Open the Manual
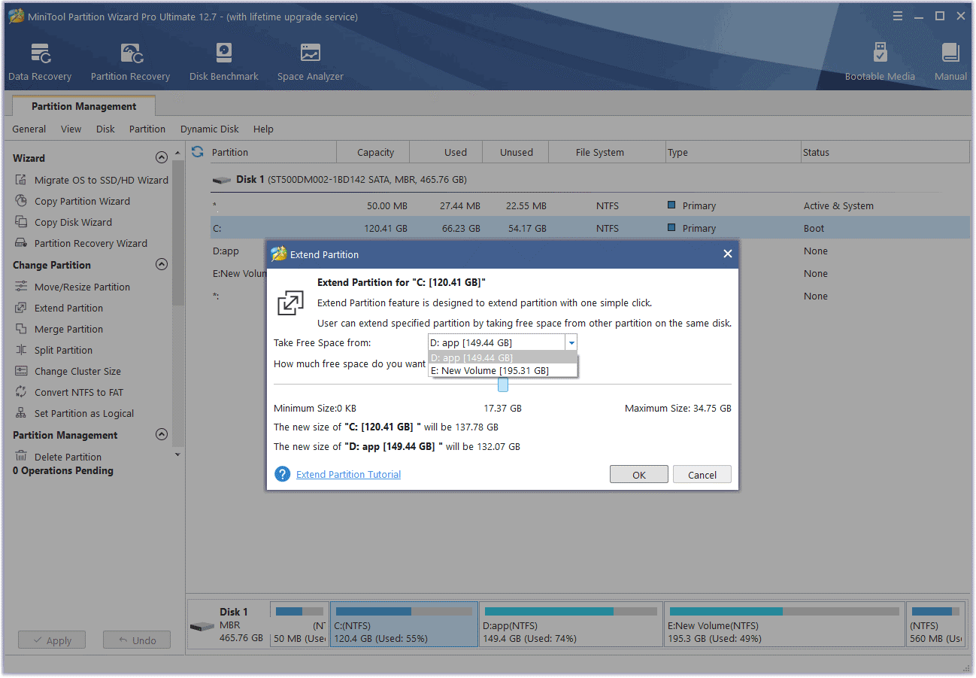 (950, 62)
